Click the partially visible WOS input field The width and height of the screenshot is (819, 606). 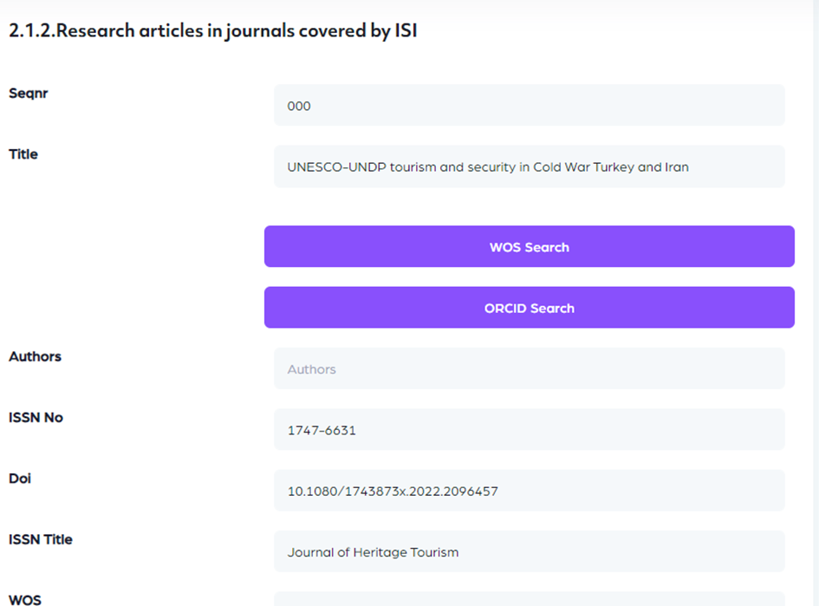point(529,599)
